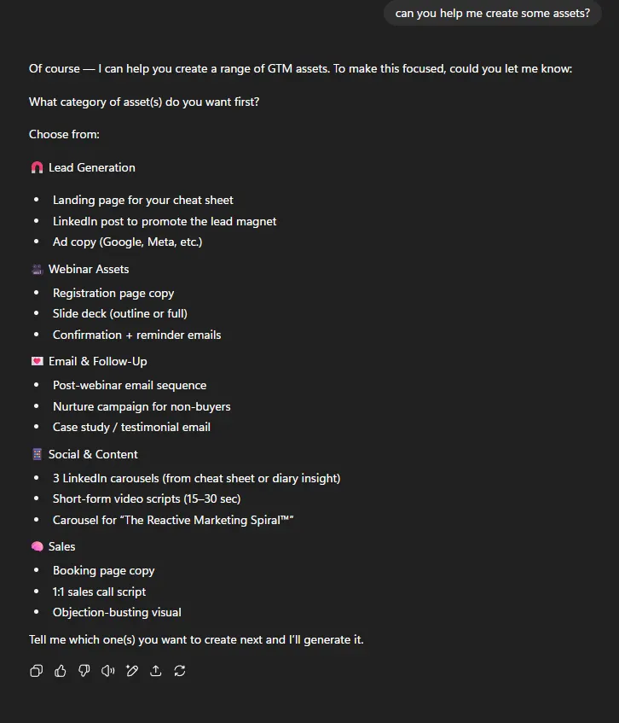Click the "Post-webinar email sequence" item

[130, 386]
